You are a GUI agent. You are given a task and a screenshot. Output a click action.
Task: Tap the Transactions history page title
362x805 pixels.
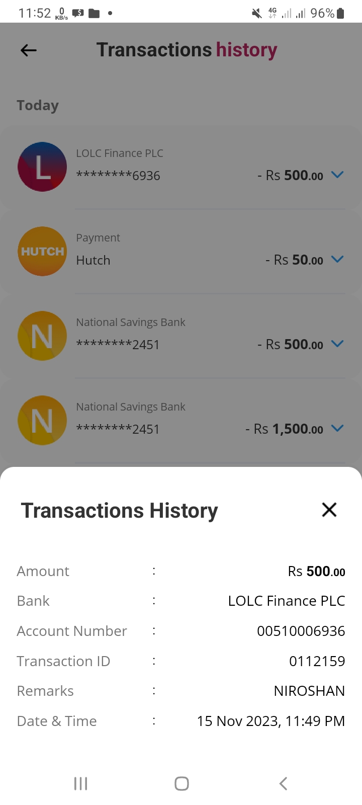pos(187,50)
